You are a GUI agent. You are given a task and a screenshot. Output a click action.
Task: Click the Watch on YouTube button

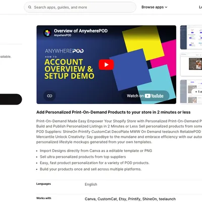(145, 96)
